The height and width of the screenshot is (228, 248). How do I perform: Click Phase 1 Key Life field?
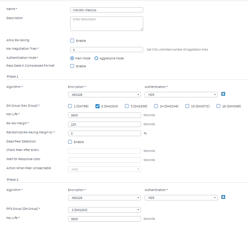point(105,115)
